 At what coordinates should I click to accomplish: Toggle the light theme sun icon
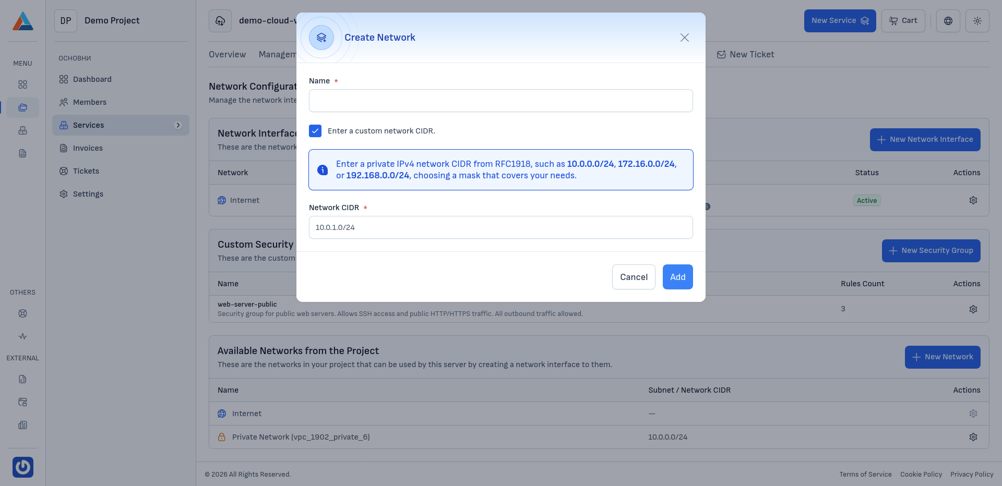pyautogui.click(x=977, y=21)
